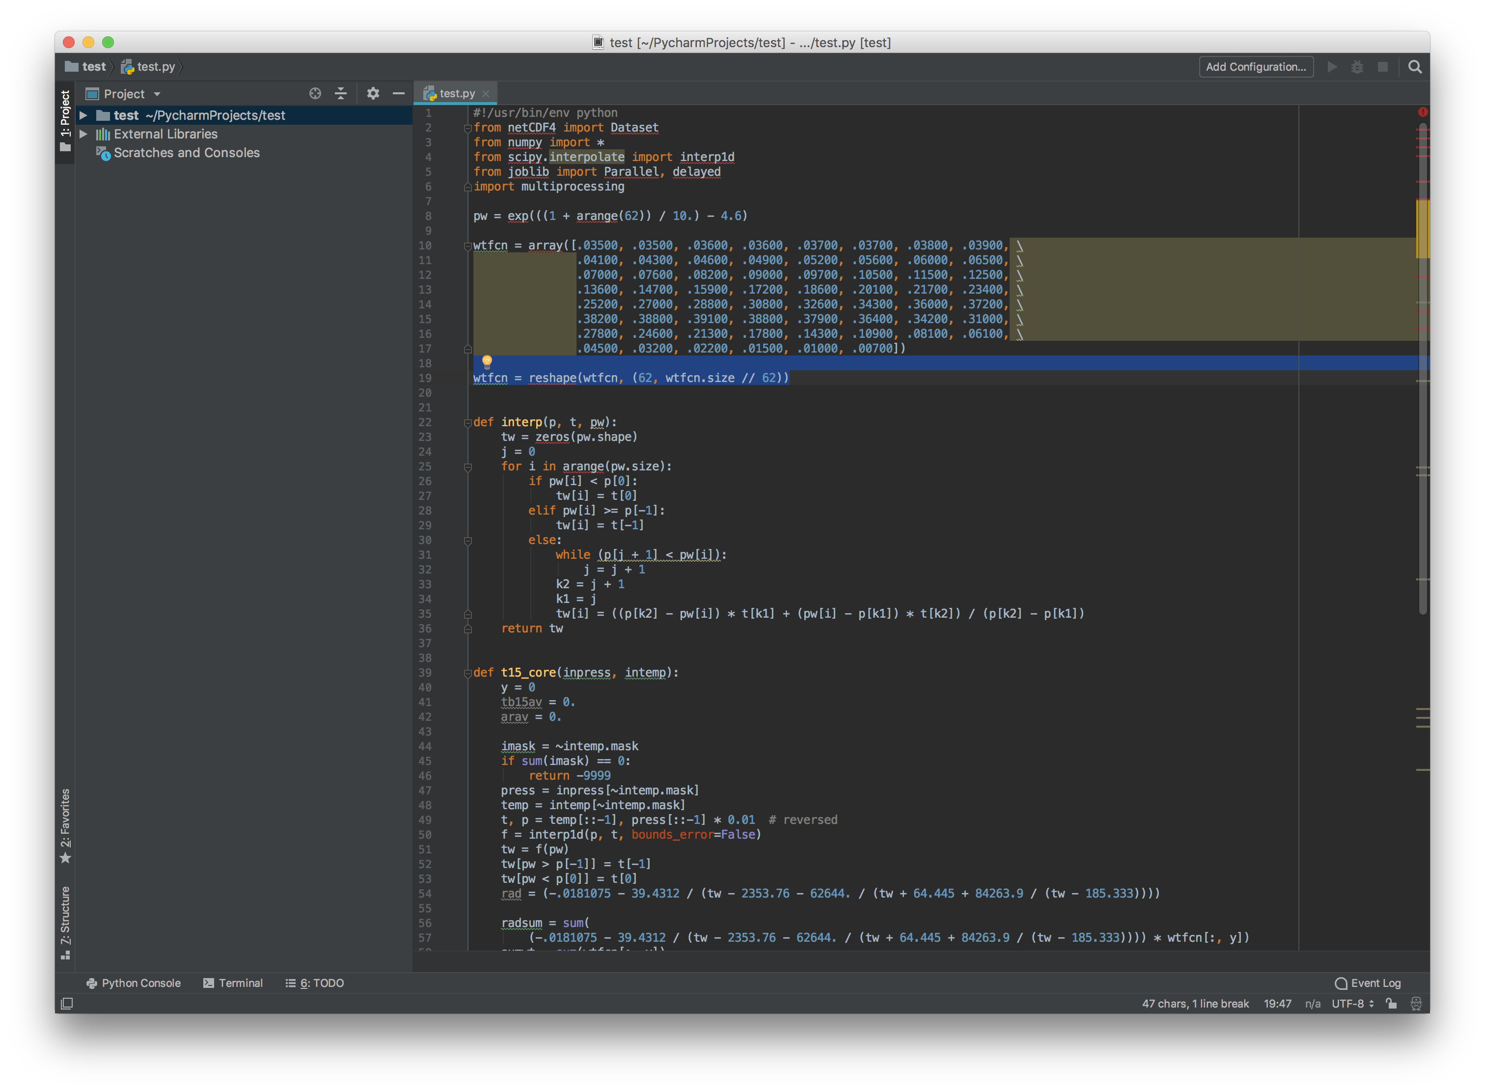This screenshot has height=1092, width=1485.
Task: Collapse the wtfcn array fold marker at line 10
Action: (x=467, y=246)
